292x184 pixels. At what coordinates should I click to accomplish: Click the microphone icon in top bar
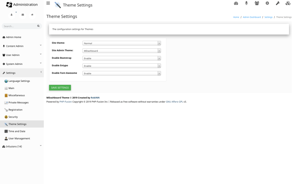coord(246,4)
